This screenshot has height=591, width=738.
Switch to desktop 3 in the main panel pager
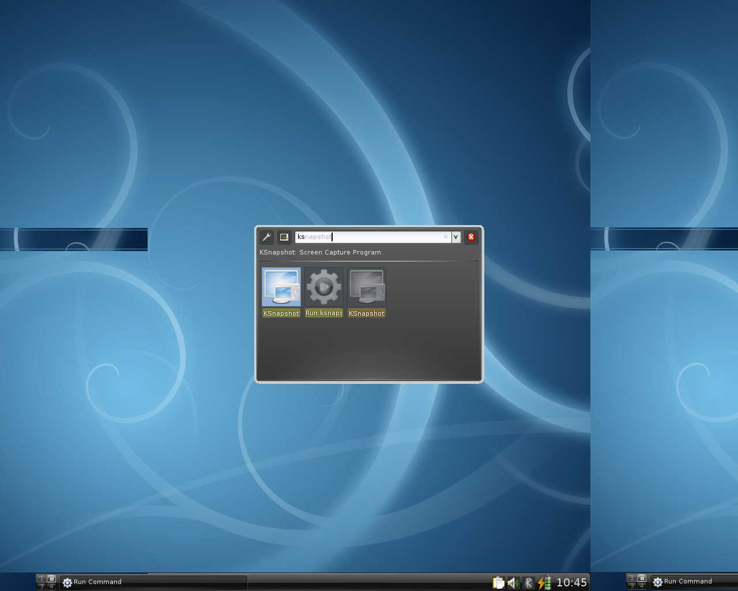(41, 586)
